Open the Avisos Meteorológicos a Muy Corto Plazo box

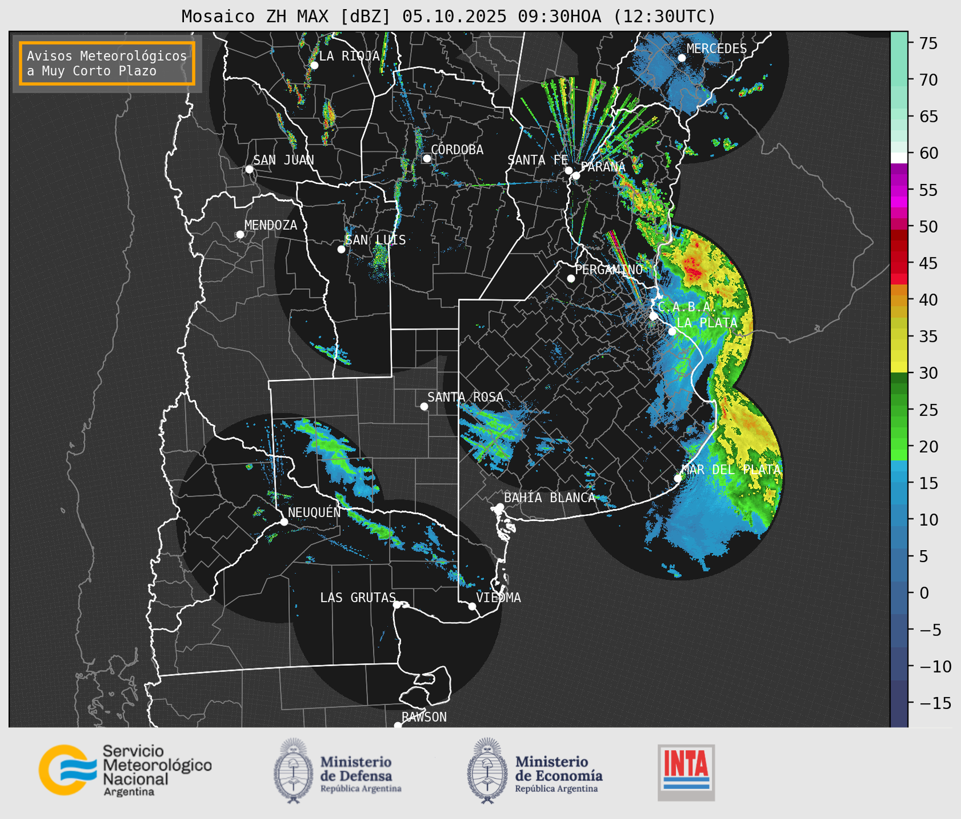[x=107, y=63]
